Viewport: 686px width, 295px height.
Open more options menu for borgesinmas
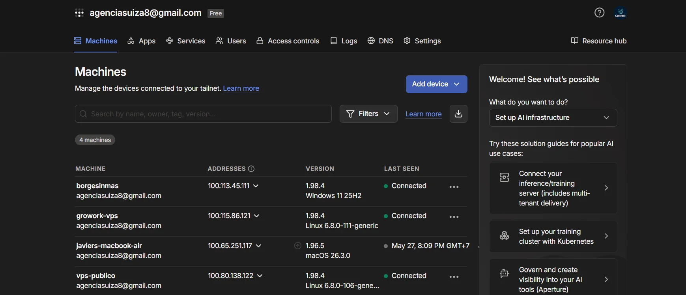click(x=454, y=187)
